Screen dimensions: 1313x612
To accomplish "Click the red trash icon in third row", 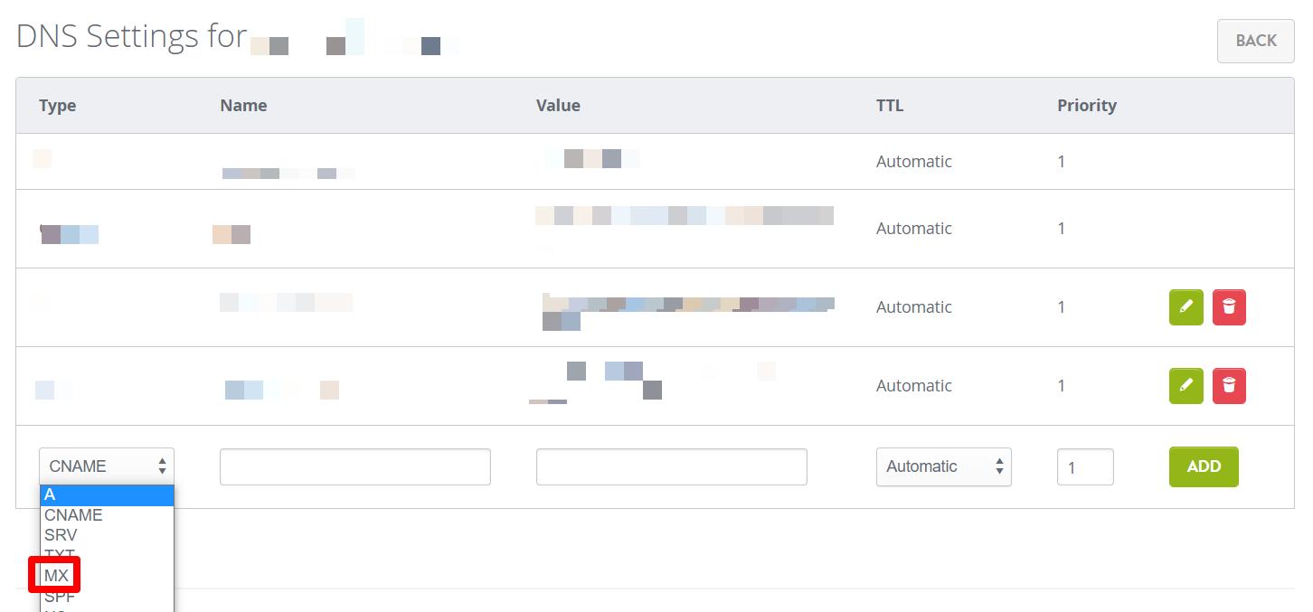I will tap(1229, 307).
